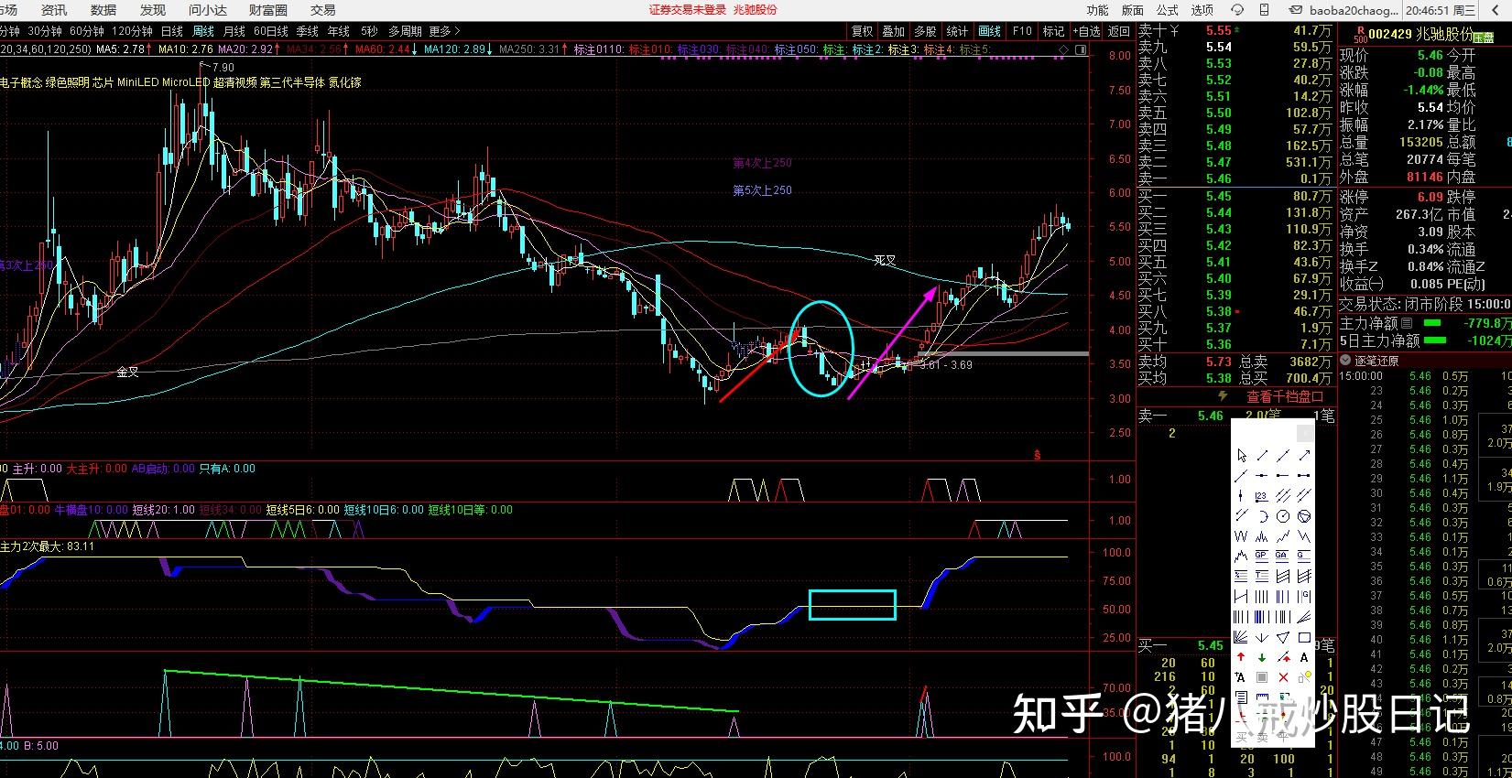Screen dimensions: 1512x778
Task: Select the ray arrow line tool
Action: point(1304,456)
